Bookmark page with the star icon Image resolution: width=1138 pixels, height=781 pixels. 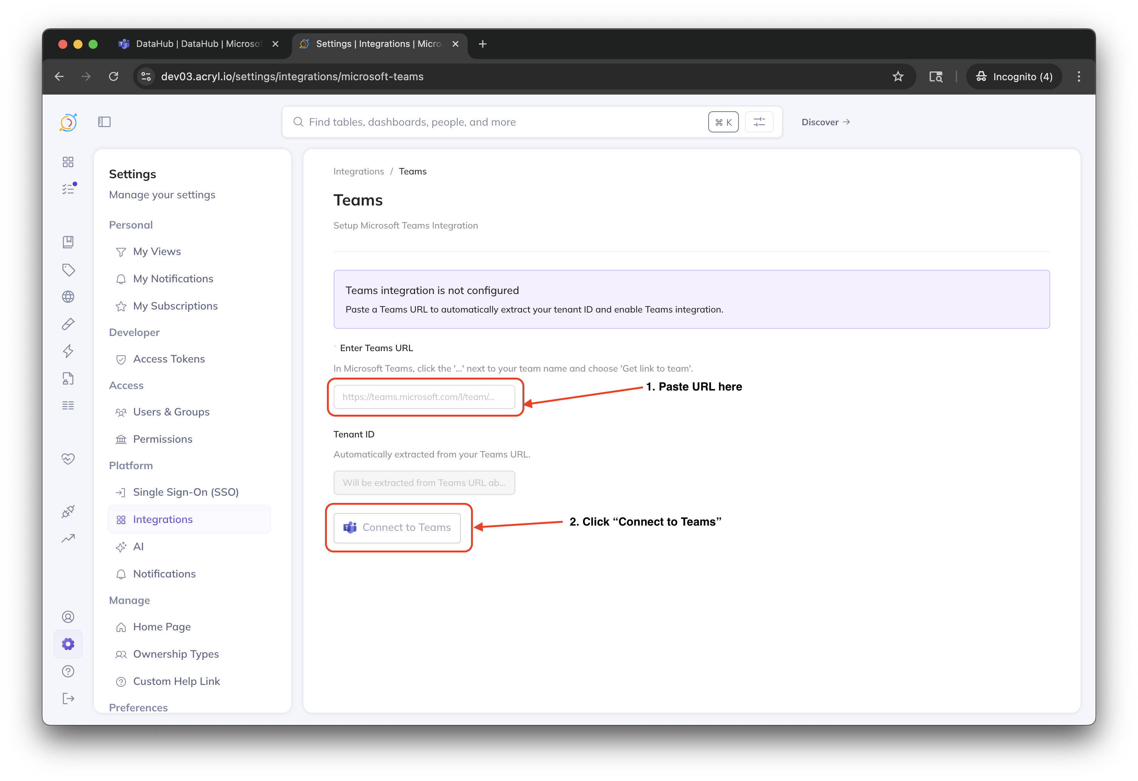[x=897, y=76]
